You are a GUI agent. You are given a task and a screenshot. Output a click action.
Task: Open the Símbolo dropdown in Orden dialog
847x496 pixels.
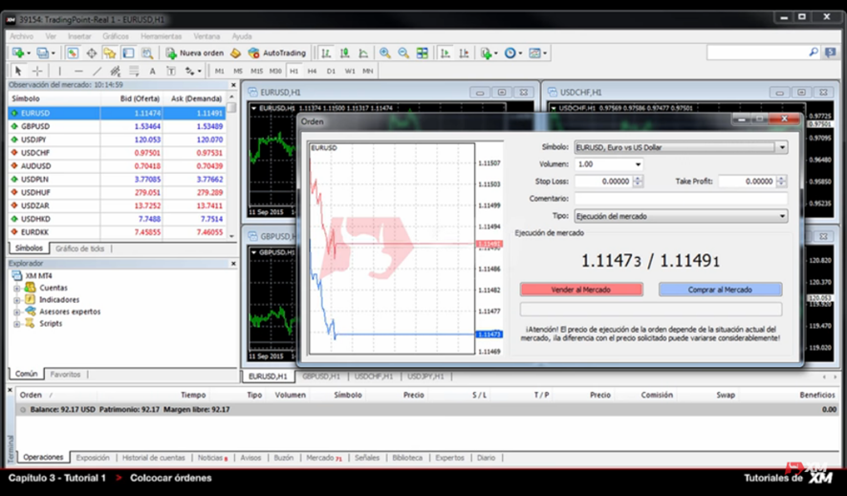point(782,147)
